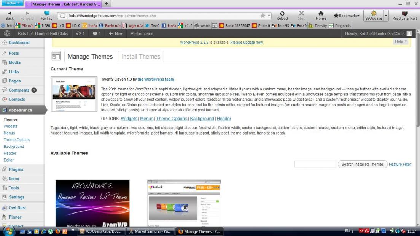
Task: Open Density in SEOquake bar
Action: click(x=318, y=26)
